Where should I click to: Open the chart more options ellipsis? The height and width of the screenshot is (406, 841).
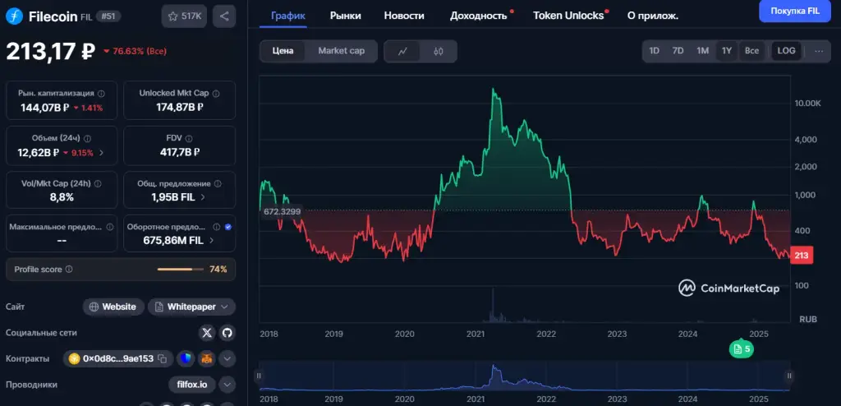819,51
